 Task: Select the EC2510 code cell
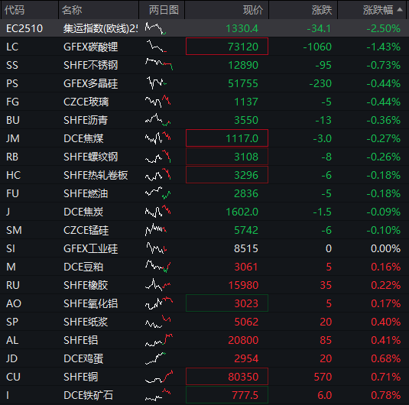click(x=24, y=28)
